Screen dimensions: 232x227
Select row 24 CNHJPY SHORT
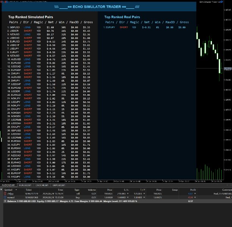[49, 109]
